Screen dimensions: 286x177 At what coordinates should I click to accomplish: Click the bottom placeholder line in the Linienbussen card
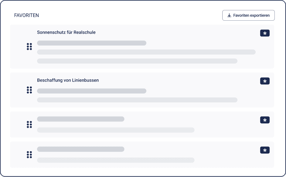[137, 100]
